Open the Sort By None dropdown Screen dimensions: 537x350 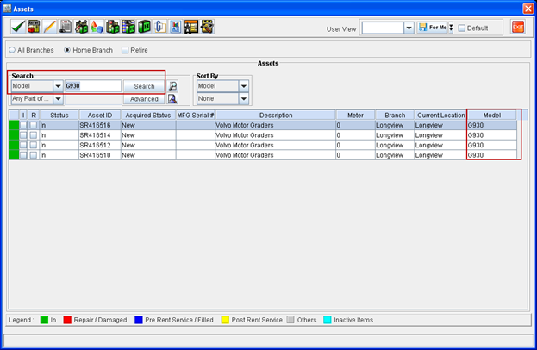243,98
